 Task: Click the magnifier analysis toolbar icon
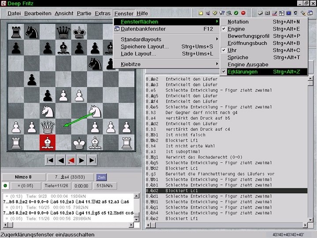pyautogui.click(x=229, y=13)
